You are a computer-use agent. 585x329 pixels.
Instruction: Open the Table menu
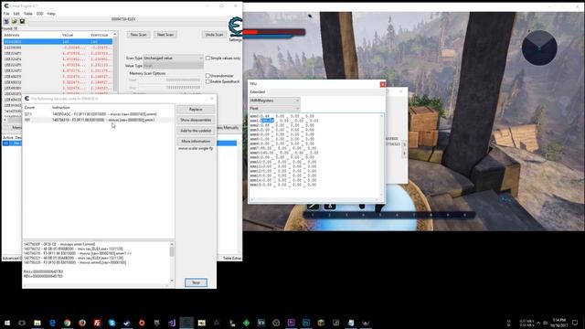pos(28,14)
